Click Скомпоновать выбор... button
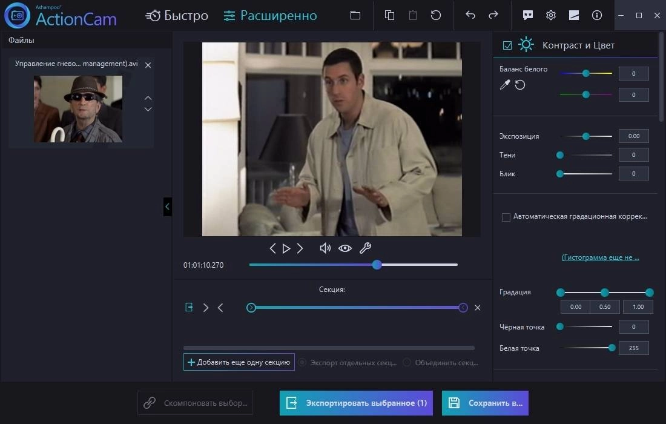The height and width of the screenshot is (424, 666). 196,403
